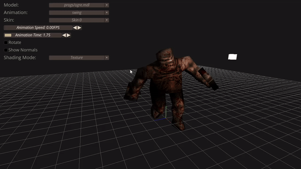Viewport: 301px width, 169px height.
Task: Step Animation Time forward with right arrow
Action: (69, 35)
